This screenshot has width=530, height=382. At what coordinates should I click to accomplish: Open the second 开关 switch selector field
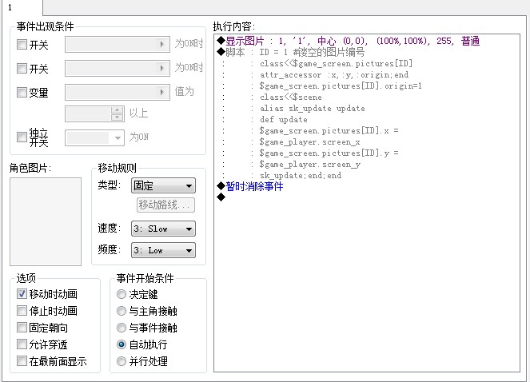pyautogui.click(x=118, y=68)
